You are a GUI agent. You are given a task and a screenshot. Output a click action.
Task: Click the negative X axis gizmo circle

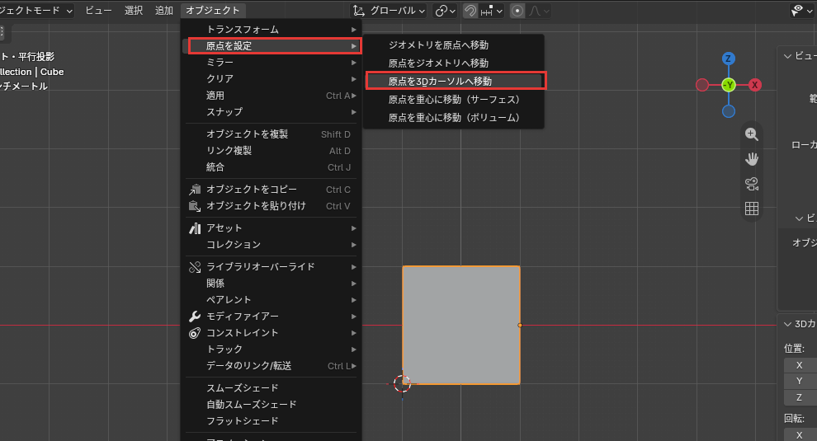[702, 85]
